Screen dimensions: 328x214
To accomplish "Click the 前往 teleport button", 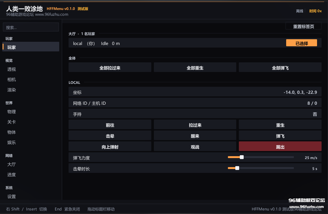I will pyautogui.click(x=110, y=125).
